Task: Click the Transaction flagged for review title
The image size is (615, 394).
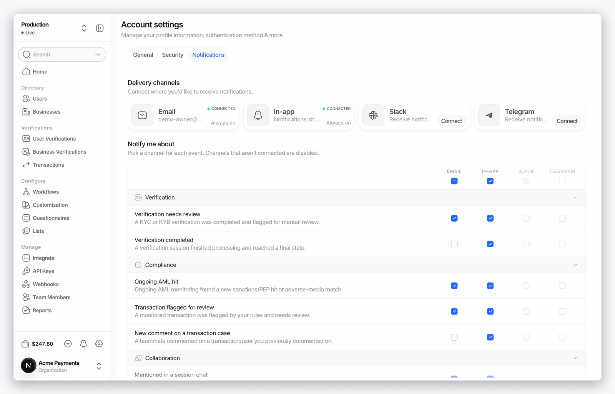Action: coord(174,308)
